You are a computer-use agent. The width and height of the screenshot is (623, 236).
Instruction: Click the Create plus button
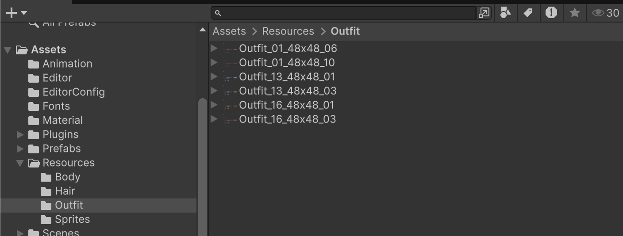point(12,13)
